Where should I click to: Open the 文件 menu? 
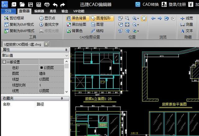[8, 11]
